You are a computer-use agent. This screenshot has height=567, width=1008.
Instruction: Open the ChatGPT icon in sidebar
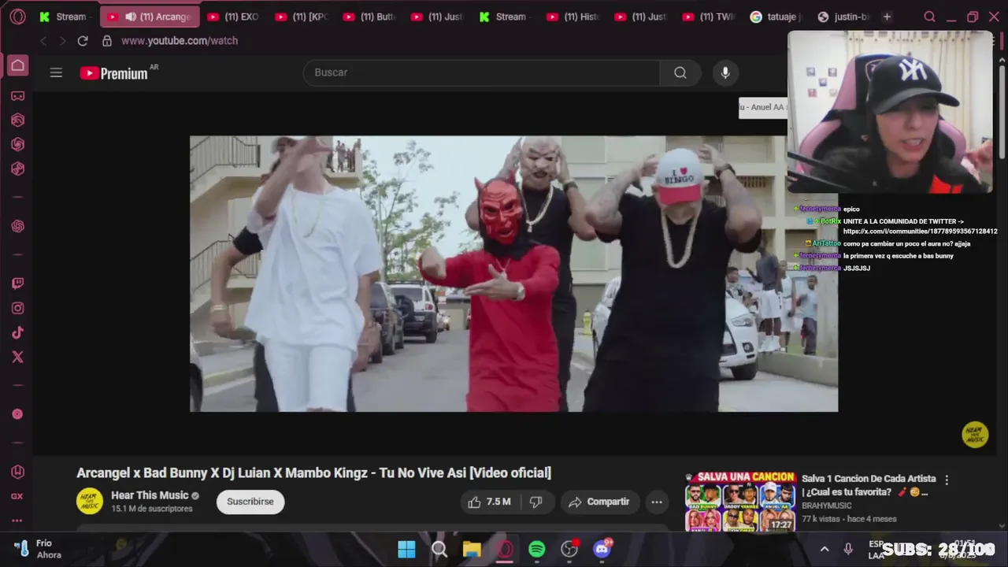pyautogui.click(x=17, y=226)
